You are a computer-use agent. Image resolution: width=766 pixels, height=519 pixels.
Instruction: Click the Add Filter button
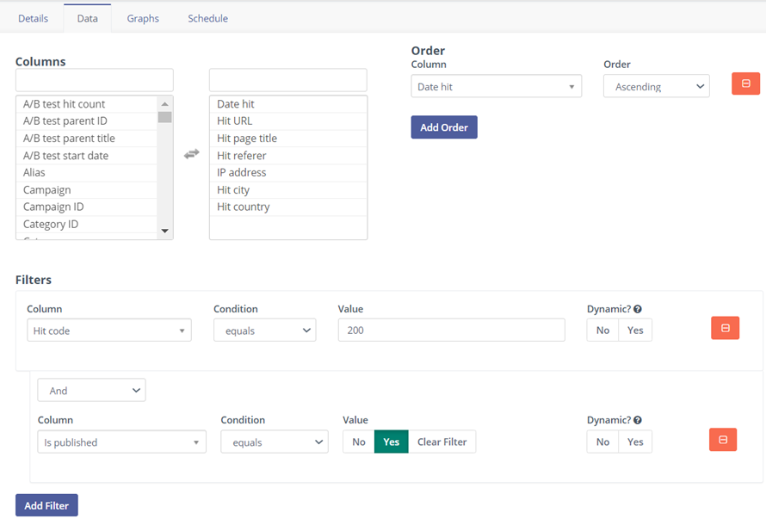[x=46, y=505]
